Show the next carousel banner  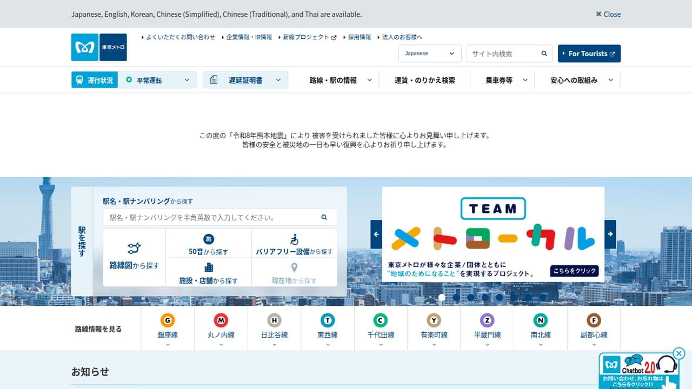pyautogui.click(x=610, y=234)
